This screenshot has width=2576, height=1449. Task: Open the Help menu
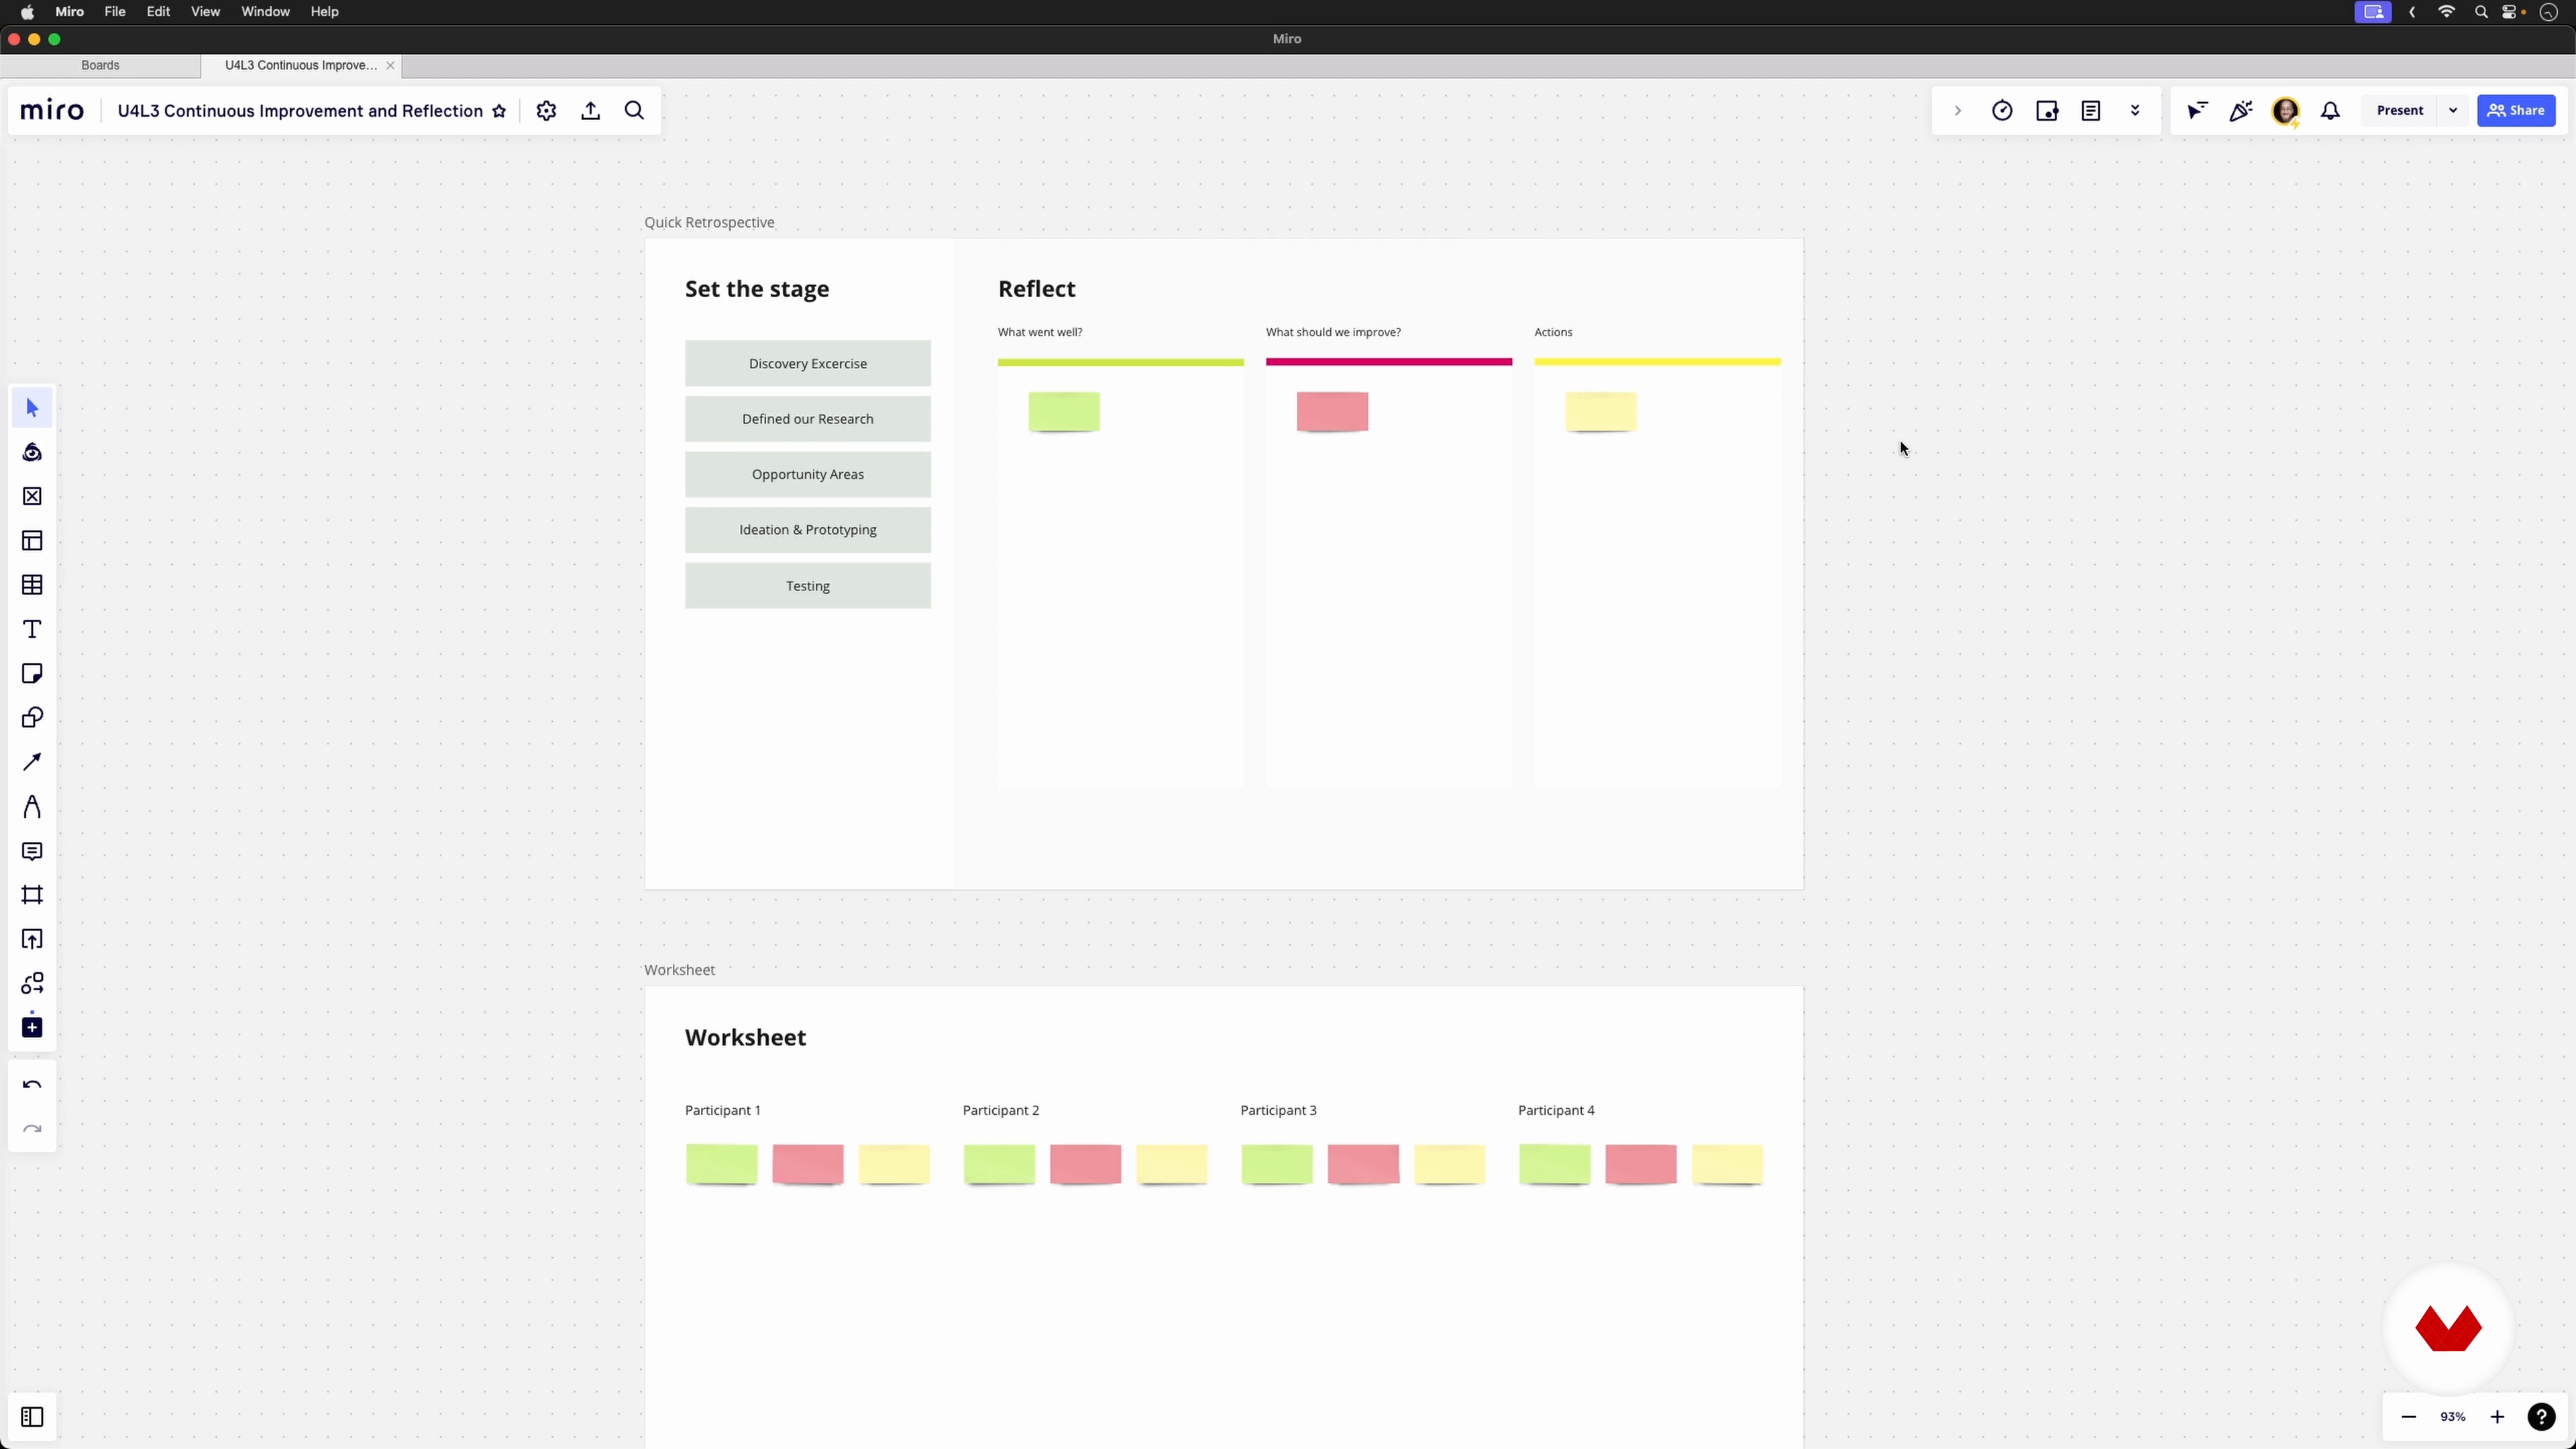(325, 12)
